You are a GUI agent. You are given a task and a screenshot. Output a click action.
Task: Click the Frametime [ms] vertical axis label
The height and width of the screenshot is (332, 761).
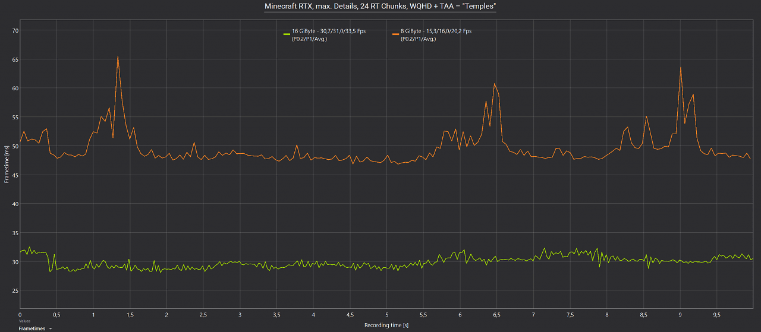tap(7, 166)
